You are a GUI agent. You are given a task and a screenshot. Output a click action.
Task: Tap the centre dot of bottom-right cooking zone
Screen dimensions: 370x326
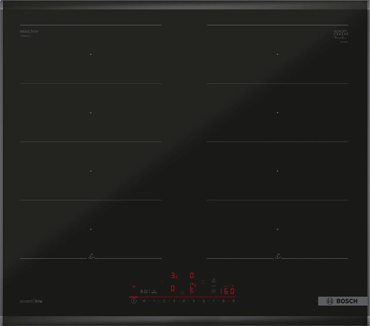coord(278,229)
